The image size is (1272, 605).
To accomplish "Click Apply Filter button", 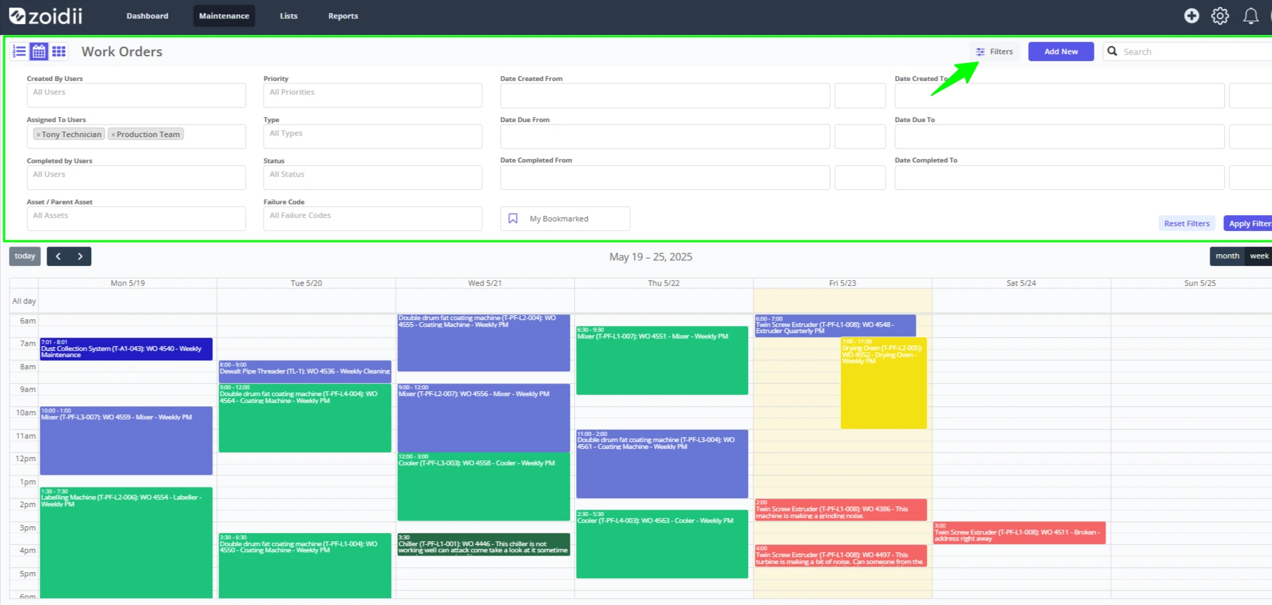I will click(x=1249, y=223).
